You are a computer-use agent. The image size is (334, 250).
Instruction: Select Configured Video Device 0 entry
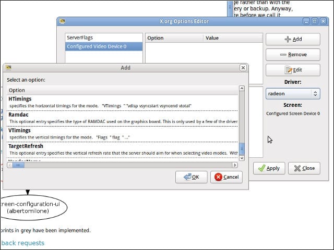(x=104, y=46)
